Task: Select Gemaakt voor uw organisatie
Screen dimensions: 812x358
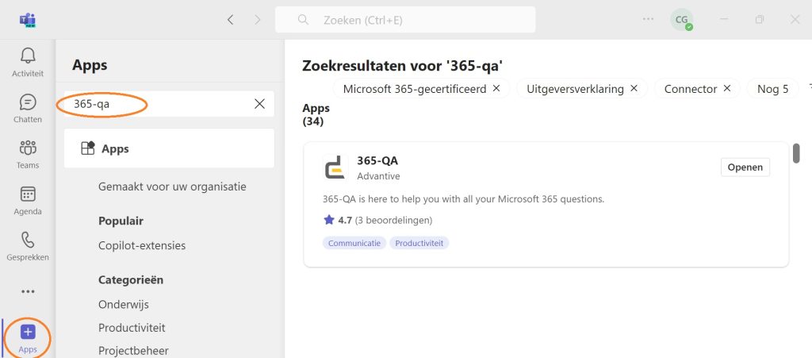Action: (172, 187)
